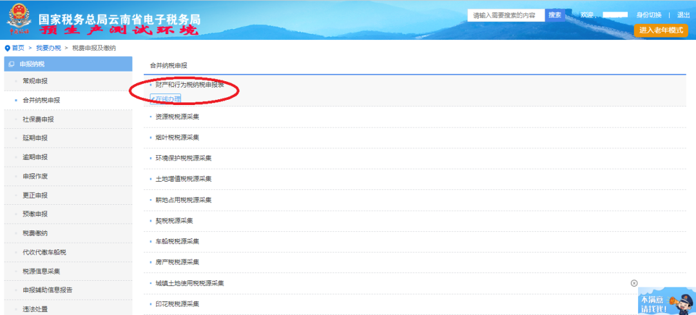This screenshot has height=315, width=696.
Task: Open 身份切换 identity switch
Action: (x=648, y=15)
